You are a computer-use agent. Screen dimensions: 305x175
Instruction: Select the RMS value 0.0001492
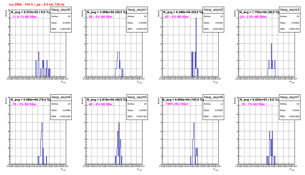tap(65, 117)
